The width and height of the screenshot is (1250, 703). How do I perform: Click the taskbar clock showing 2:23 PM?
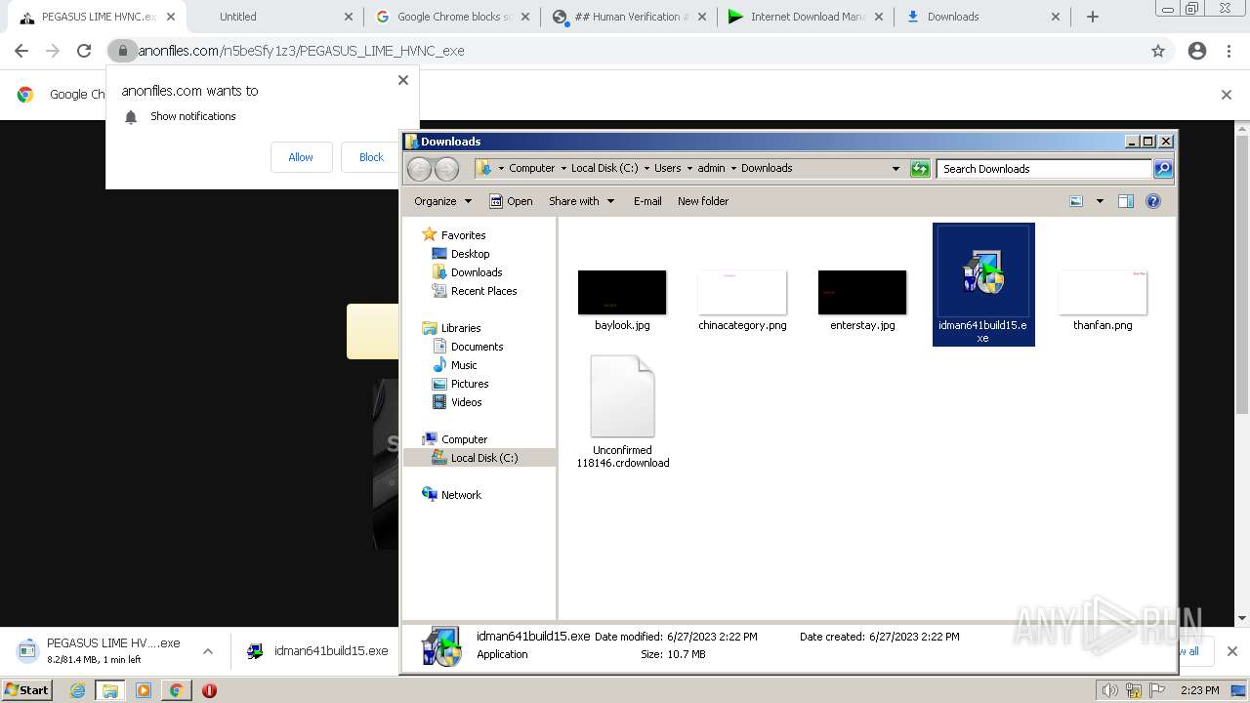pos(1199,690)
